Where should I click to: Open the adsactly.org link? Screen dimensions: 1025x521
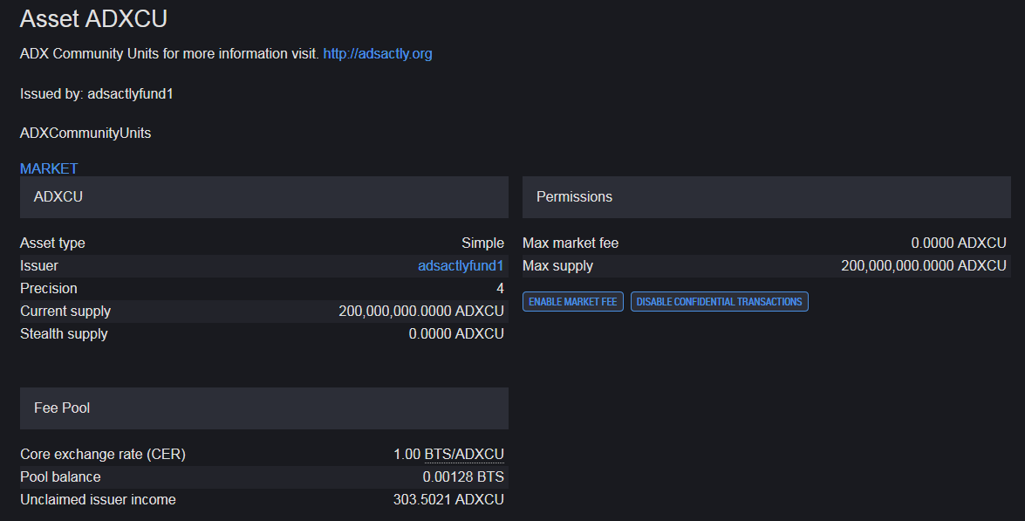tap(377, 53)
